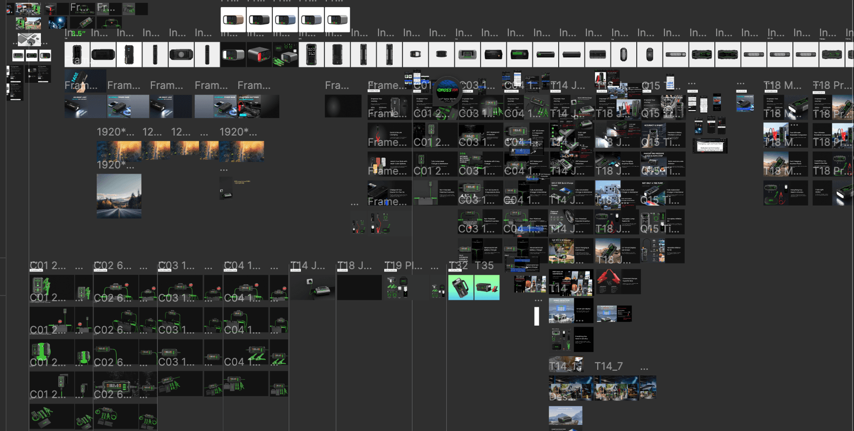Image resolution: width=854 pixels, height=431 pixels.
Task: Select the 'ACCURACY & SMART' tire inflator frame
Action: coord(663,135)
